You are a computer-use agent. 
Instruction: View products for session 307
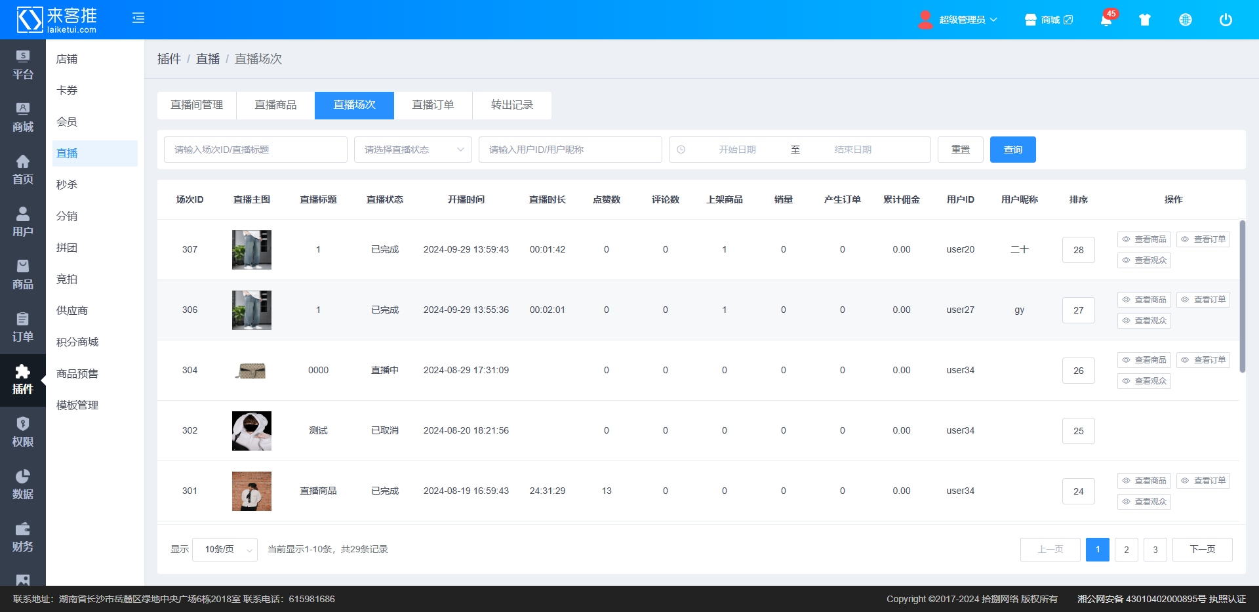pos(1144,239)
